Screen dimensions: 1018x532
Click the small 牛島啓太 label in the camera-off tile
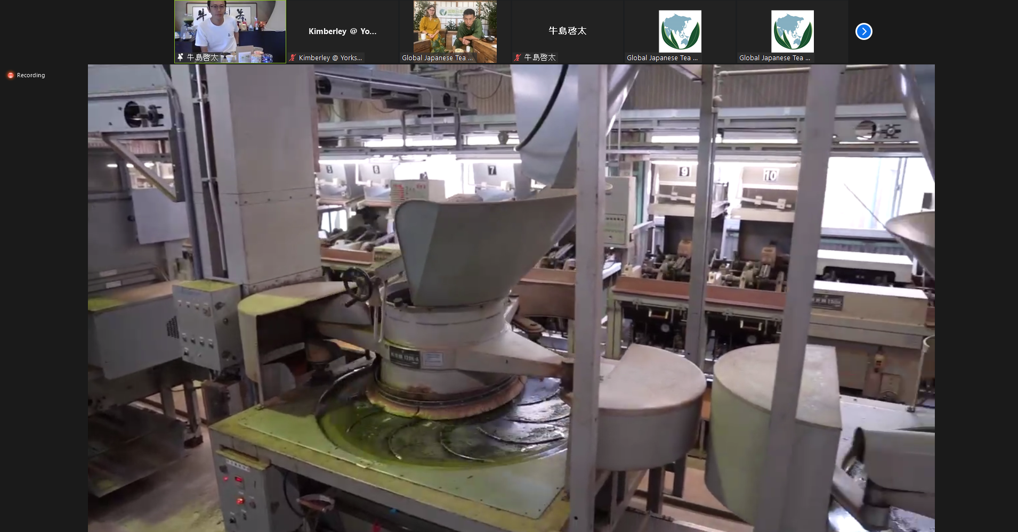540,58
